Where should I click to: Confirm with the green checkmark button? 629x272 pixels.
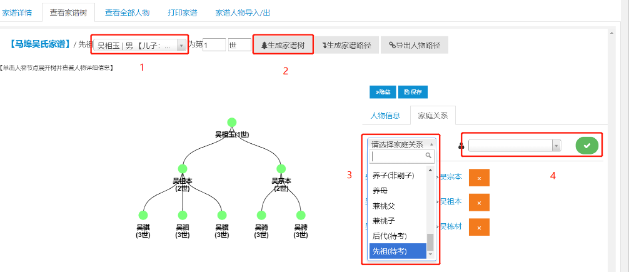[x=587, y=146]
